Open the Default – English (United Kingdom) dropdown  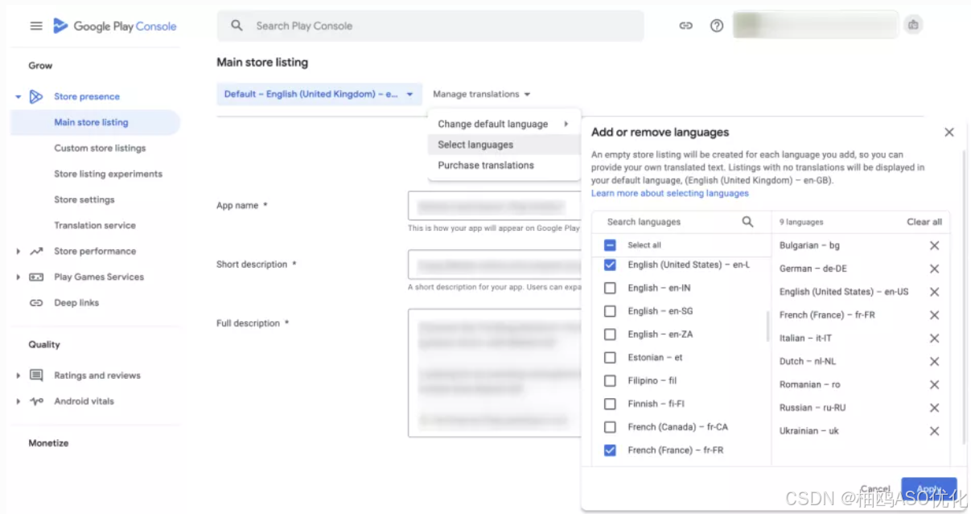(x=319, y=94)
